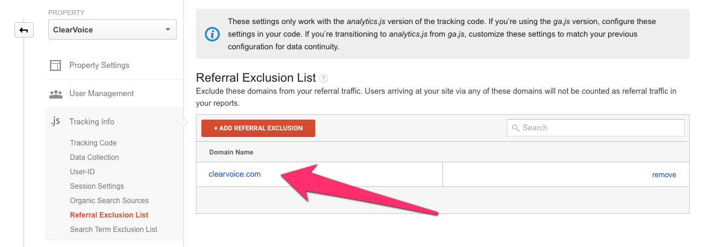Click the .js Tracking Info icon
The image size is (721, 247).
[55, 121]
